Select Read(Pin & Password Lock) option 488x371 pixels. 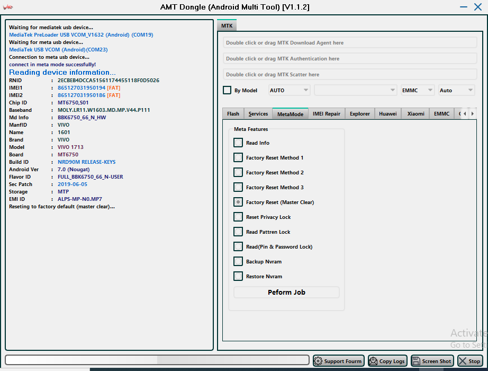pyautogui.click(x=238, y=246)
